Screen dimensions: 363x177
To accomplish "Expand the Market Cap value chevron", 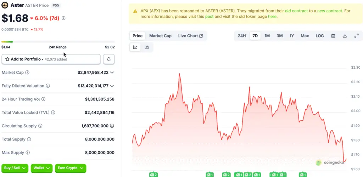I will (112, 73).
